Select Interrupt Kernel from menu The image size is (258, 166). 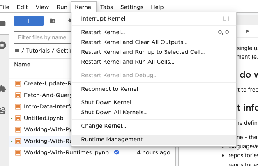(x=103, y=18)
